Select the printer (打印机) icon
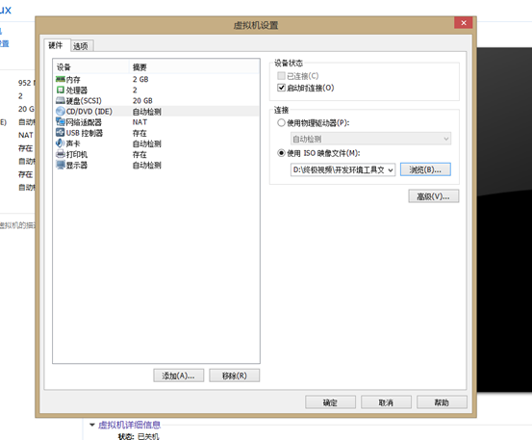 [x=61, y=154]
